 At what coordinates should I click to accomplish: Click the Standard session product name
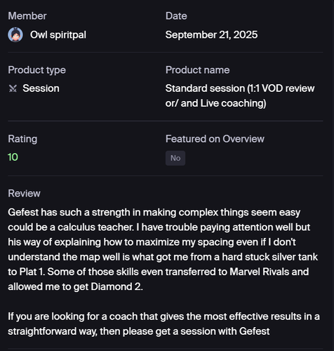[x=240, y=95]
